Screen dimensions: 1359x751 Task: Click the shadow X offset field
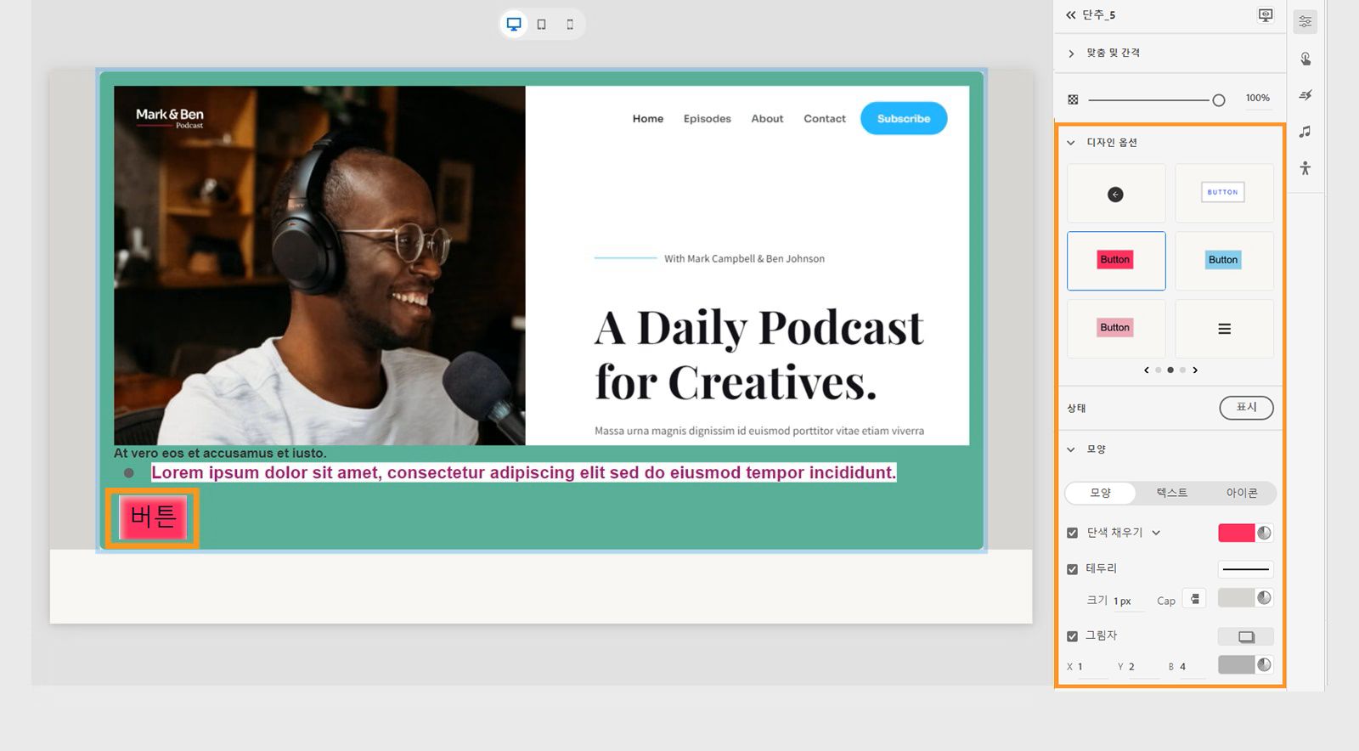(1092, 667)
